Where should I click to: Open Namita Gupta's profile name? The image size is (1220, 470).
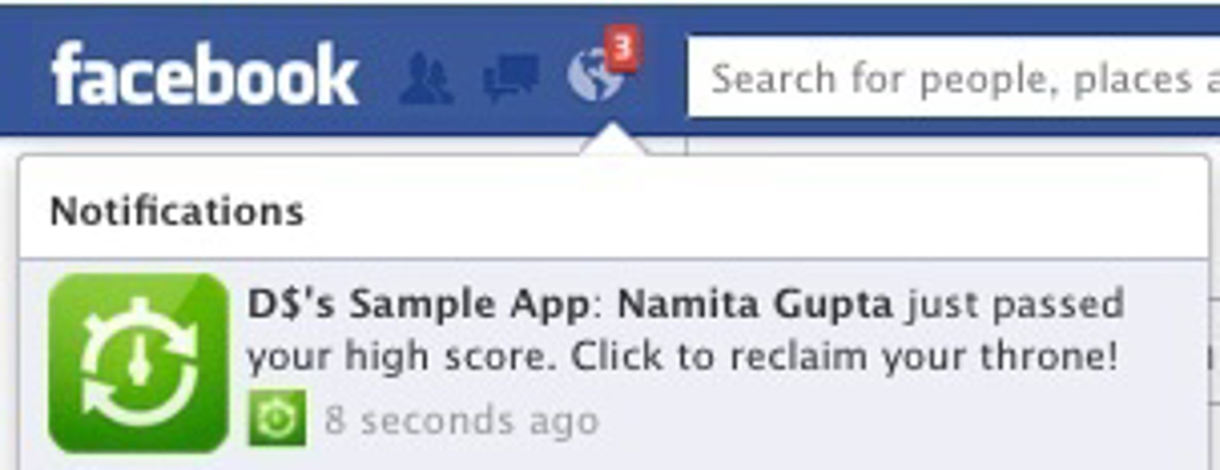pos(755,304)
